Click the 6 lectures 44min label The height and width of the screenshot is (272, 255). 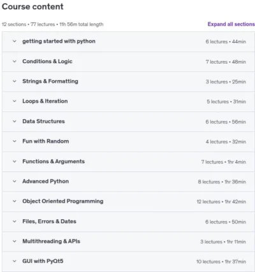(x=226, y=41)
